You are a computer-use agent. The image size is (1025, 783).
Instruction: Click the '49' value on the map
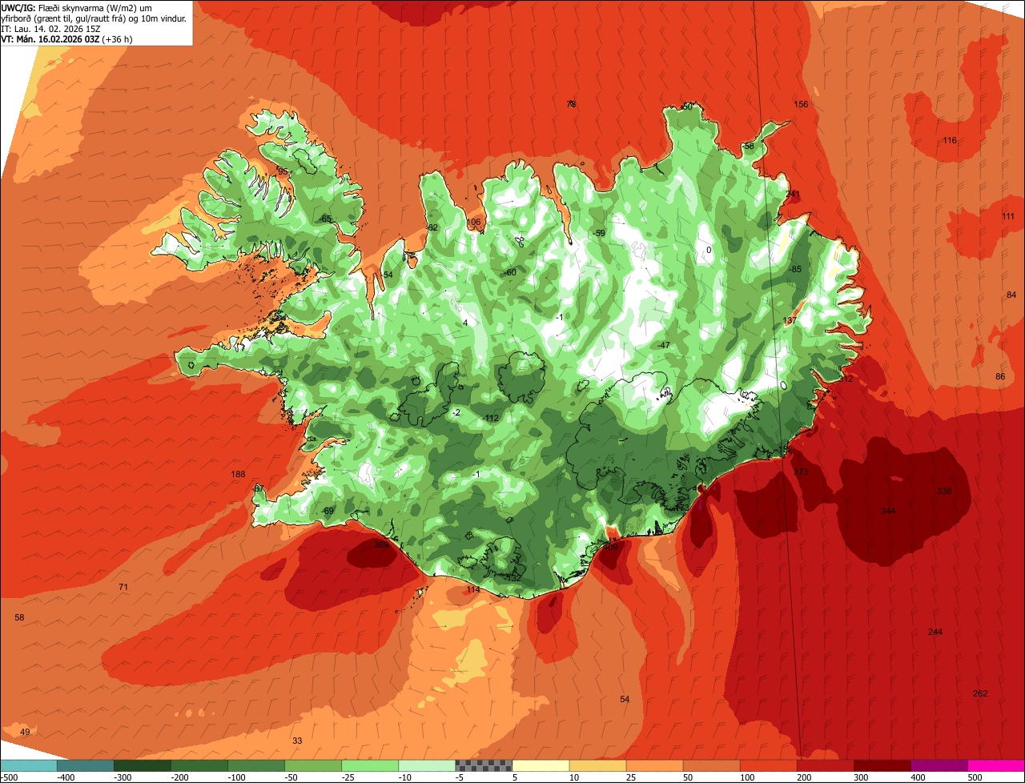coord(25,732)
